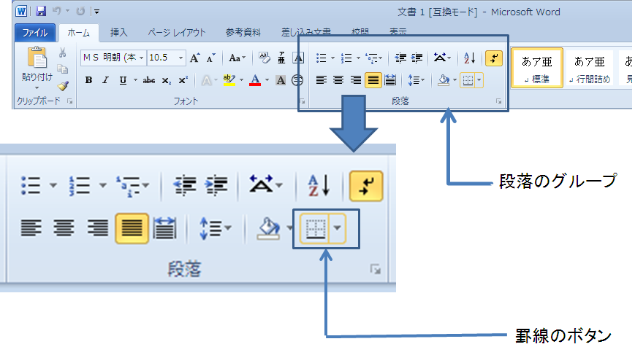Apply the yellow text highlight color
Image resolution: width=635 pixels, height=355 pixels.
229,80
